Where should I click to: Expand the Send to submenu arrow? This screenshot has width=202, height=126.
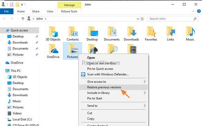145,106
